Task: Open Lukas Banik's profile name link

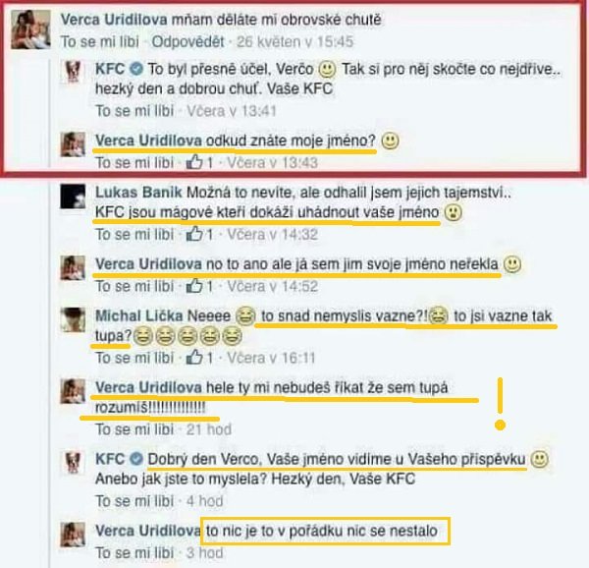Action: pyautogui.click(x=138, y=193)
